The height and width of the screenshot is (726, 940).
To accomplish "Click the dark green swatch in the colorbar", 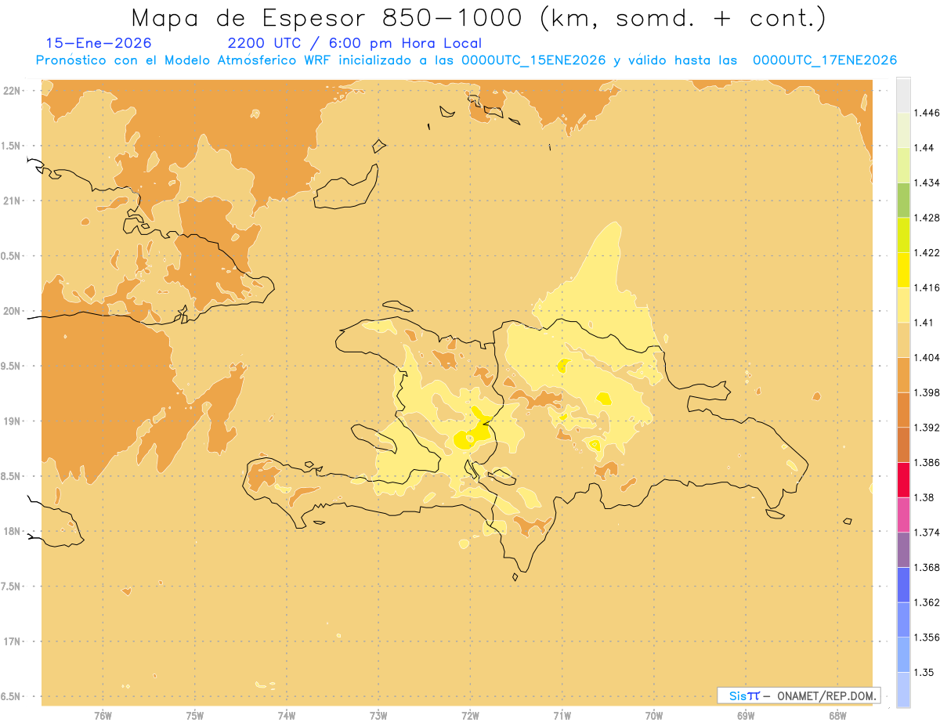I will click(x=903, y=200).
